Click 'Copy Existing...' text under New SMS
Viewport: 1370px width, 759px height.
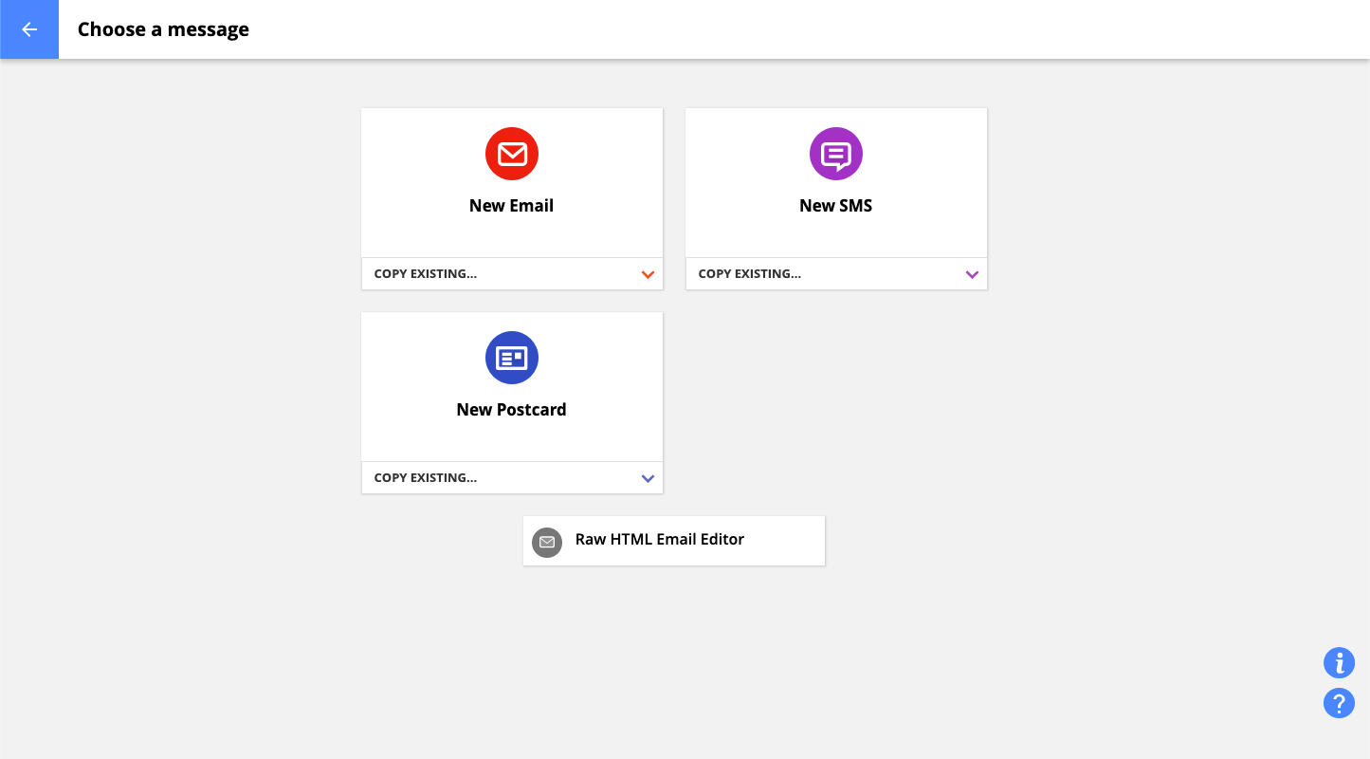pos(750,274)
